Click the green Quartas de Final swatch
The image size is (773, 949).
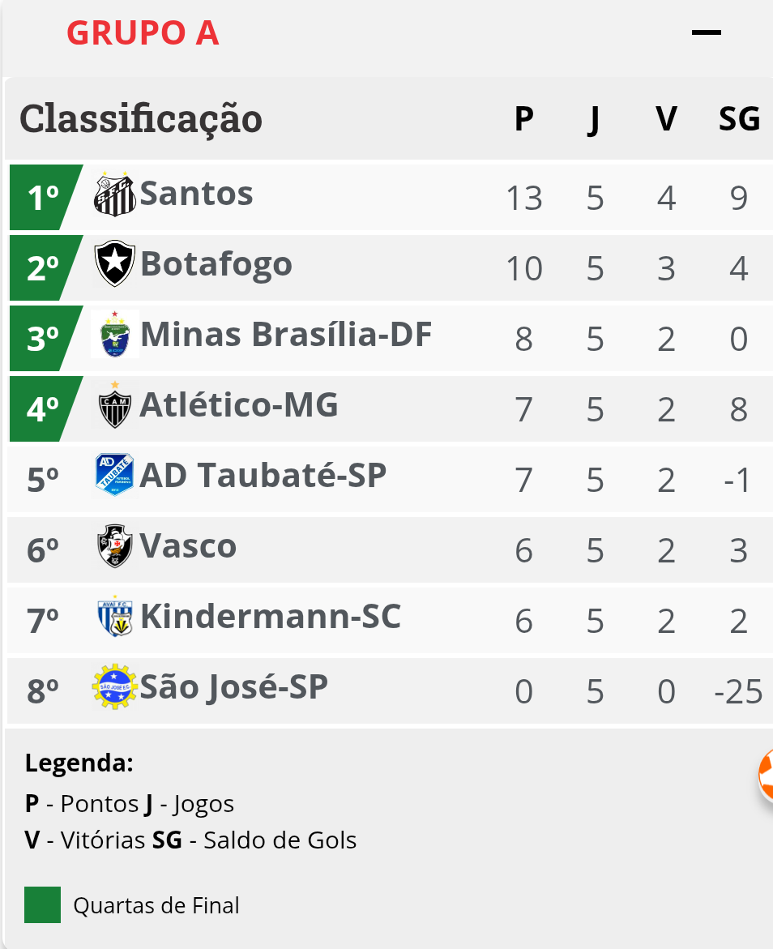click(x=42, y=904)
